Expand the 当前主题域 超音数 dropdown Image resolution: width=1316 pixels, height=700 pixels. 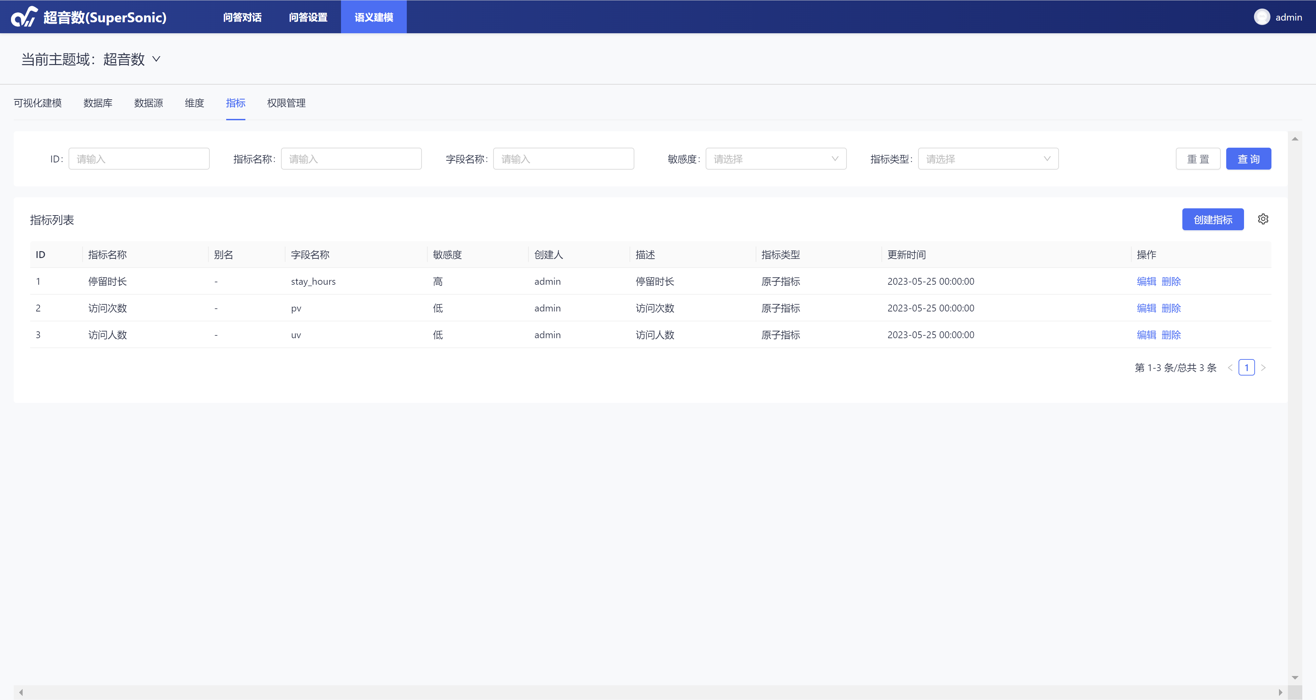pos(156,59)
